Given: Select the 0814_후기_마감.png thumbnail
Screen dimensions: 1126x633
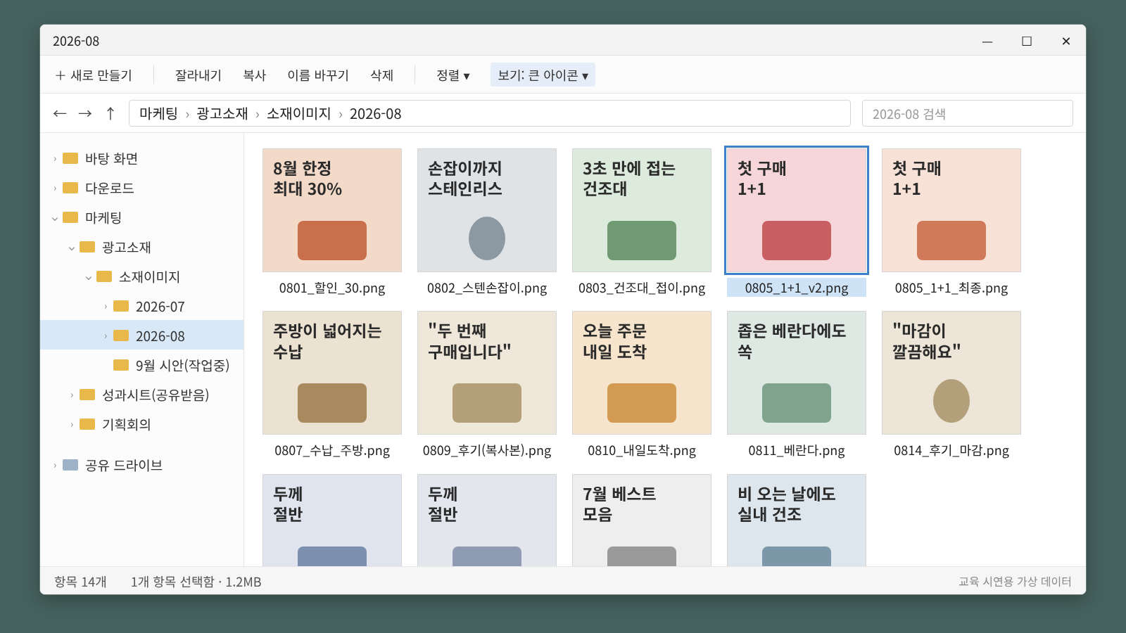Looking at the screenshot, I should tap(951, 373).
